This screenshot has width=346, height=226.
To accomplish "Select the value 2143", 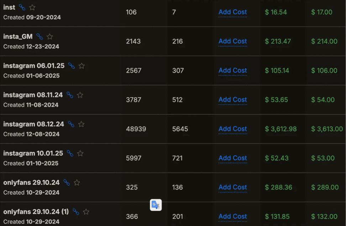I will point(133,41).
